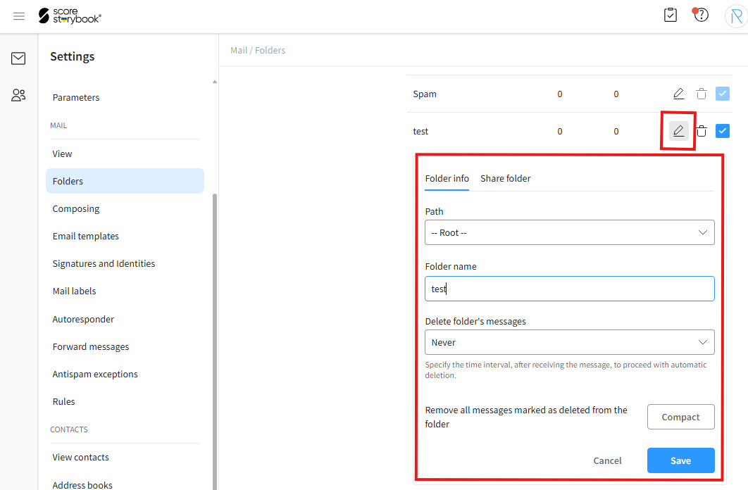Screen dimensions: 748x490
Task: Open the user profile avatar
Action: click(736, 17)
